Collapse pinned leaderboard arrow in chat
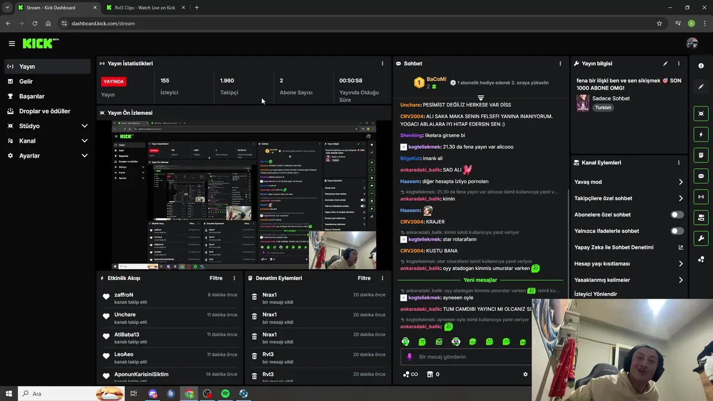 [x=481, y=97]
